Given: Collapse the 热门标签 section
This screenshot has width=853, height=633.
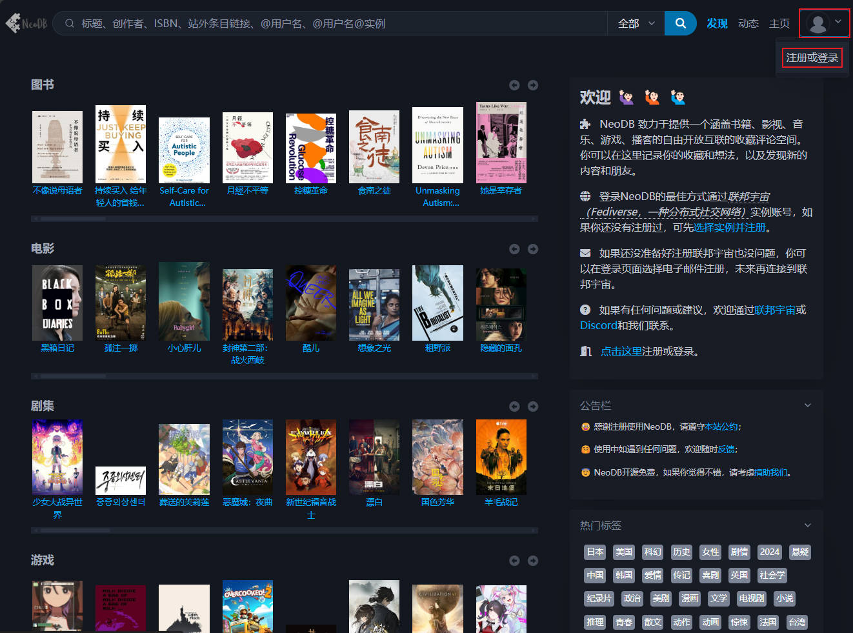Looking at the screenshot, I should click(x=807, y=525).
